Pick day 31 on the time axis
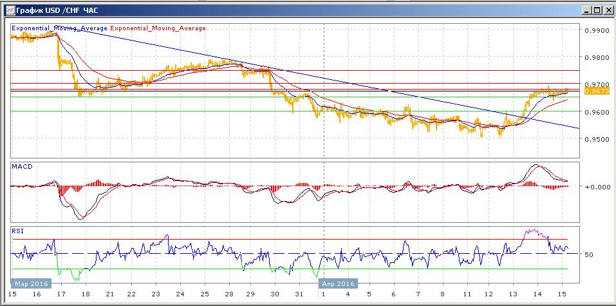Image resolution: width=616 pixels, height=306 pixels. coord(299,293)
